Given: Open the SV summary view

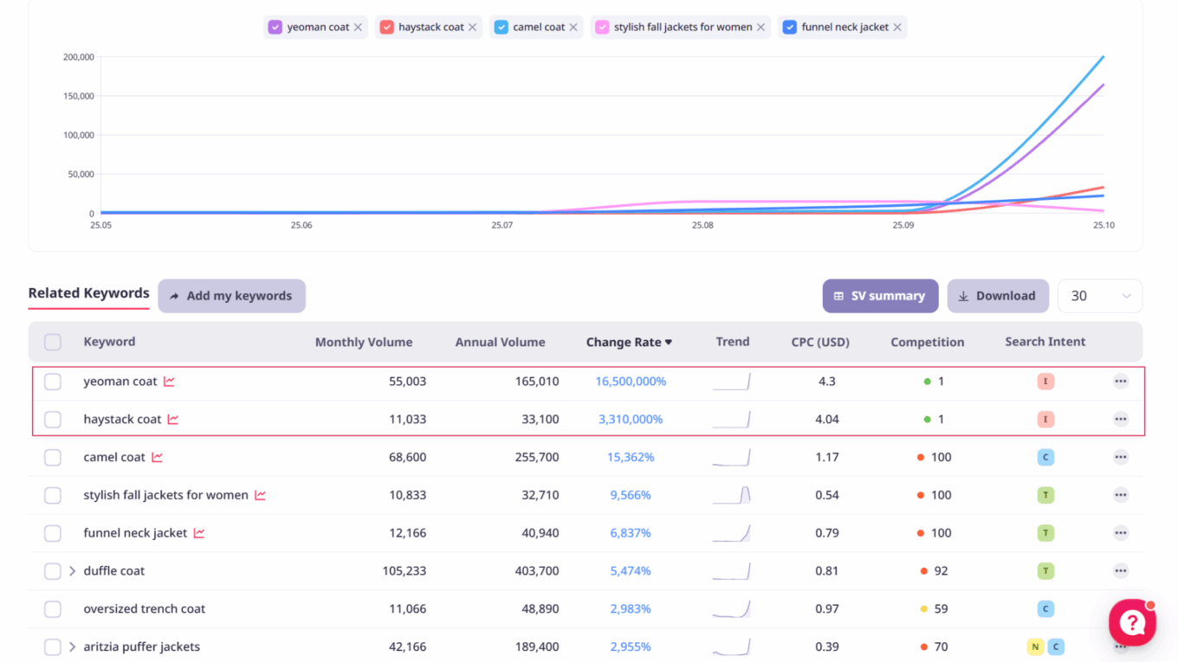Looking at the screenshot, I should click(879, 296).
